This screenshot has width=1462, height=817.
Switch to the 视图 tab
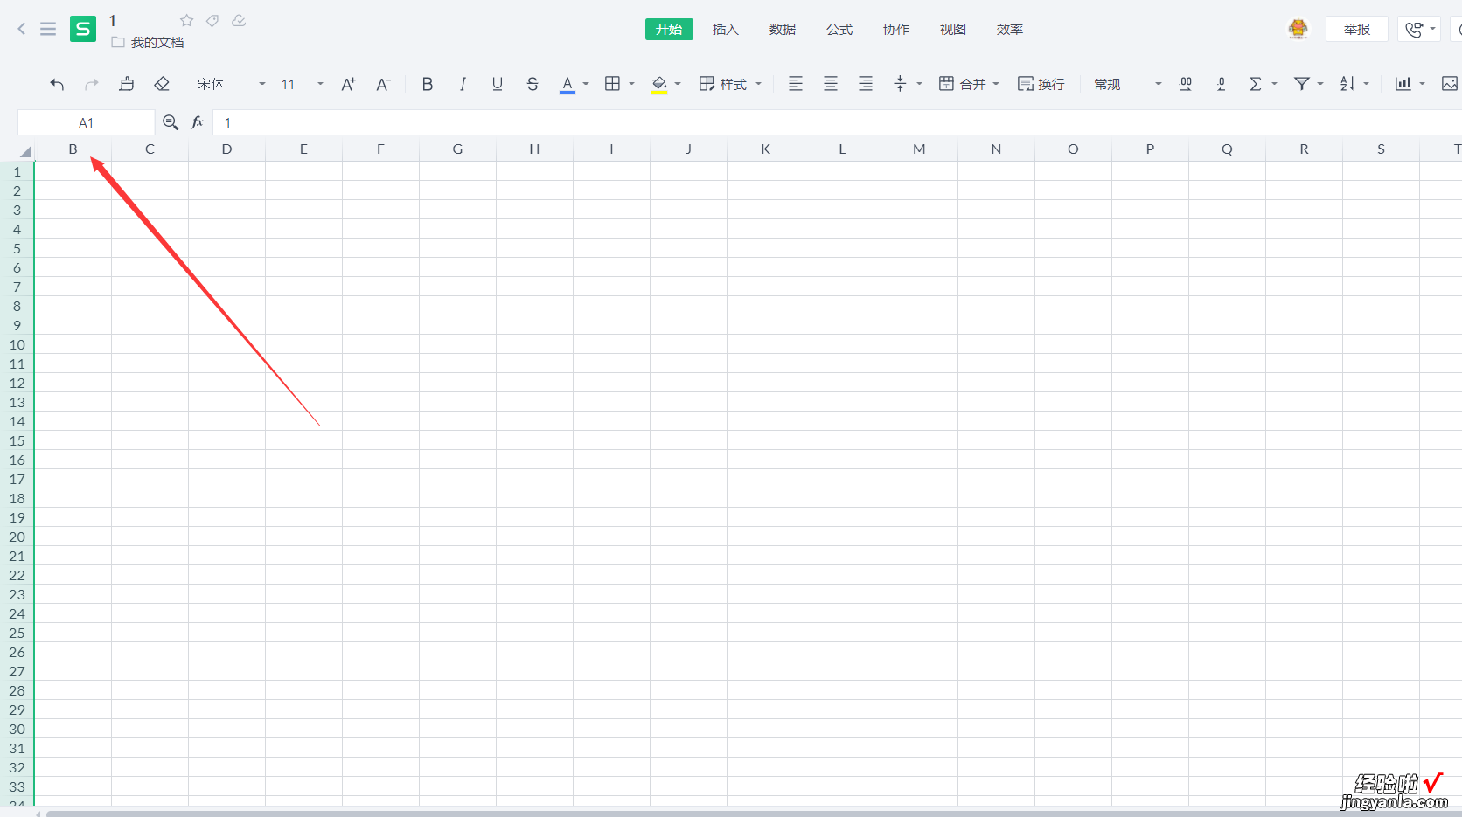click(953, 29)
